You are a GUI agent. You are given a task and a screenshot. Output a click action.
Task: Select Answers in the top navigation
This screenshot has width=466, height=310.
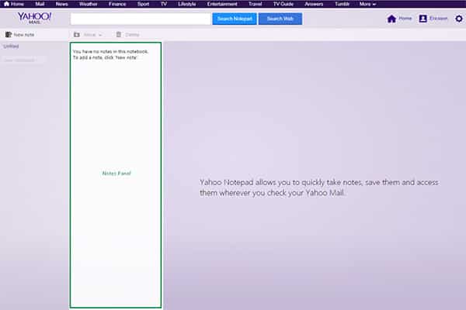click(x=314, y=4)
